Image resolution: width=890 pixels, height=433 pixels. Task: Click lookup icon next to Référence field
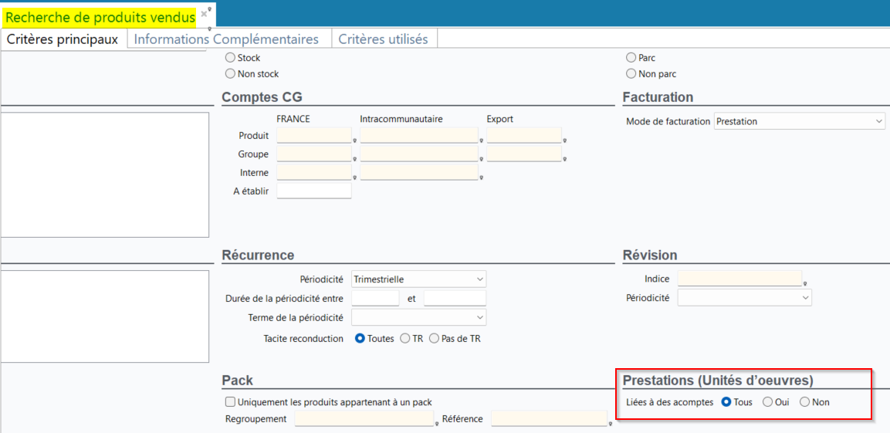[611, 424]
